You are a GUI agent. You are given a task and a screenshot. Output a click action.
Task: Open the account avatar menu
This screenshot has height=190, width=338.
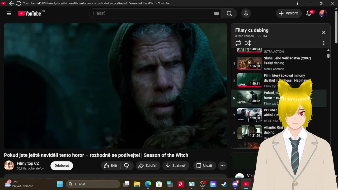323,13
